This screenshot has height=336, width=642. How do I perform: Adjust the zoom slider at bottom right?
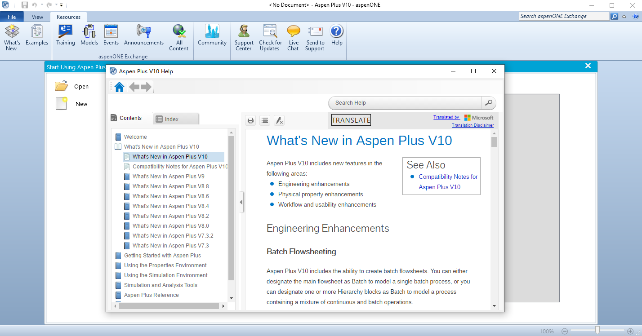click(598, 331)
